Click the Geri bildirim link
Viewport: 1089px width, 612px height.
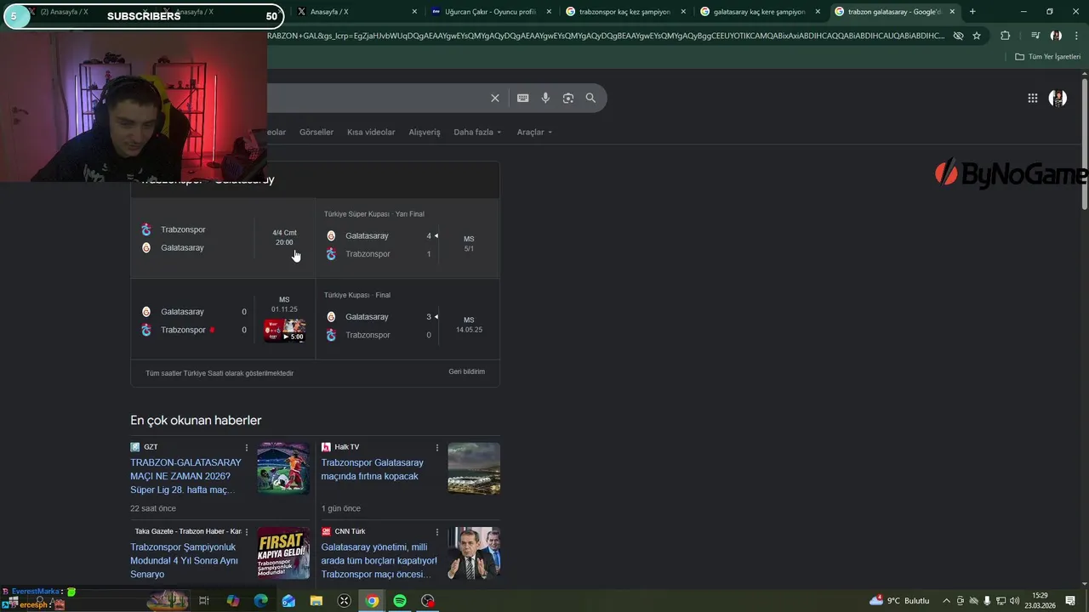(x=466, y=371)
